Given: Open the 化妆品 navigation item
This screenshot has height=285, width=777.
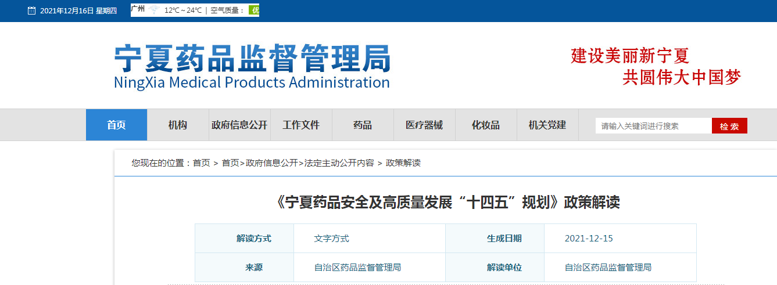Looking at the screenshot, I should point(486,125).
